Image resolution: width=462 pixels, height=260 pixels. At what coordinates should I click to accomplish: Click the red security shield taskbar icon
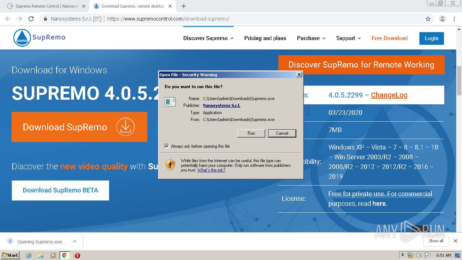pos(77,255)
